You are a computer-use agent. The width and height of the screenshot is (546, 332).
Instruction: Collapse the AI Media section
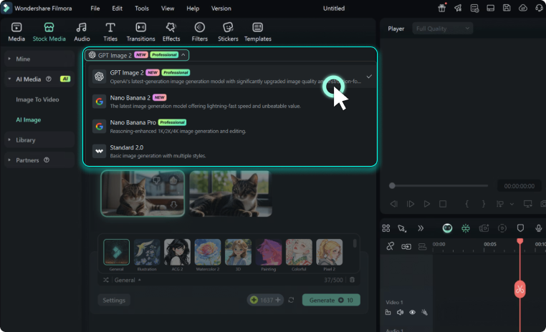(x=9, y=79)
